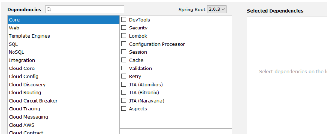Select the Validation checkbox

point(124,68)
